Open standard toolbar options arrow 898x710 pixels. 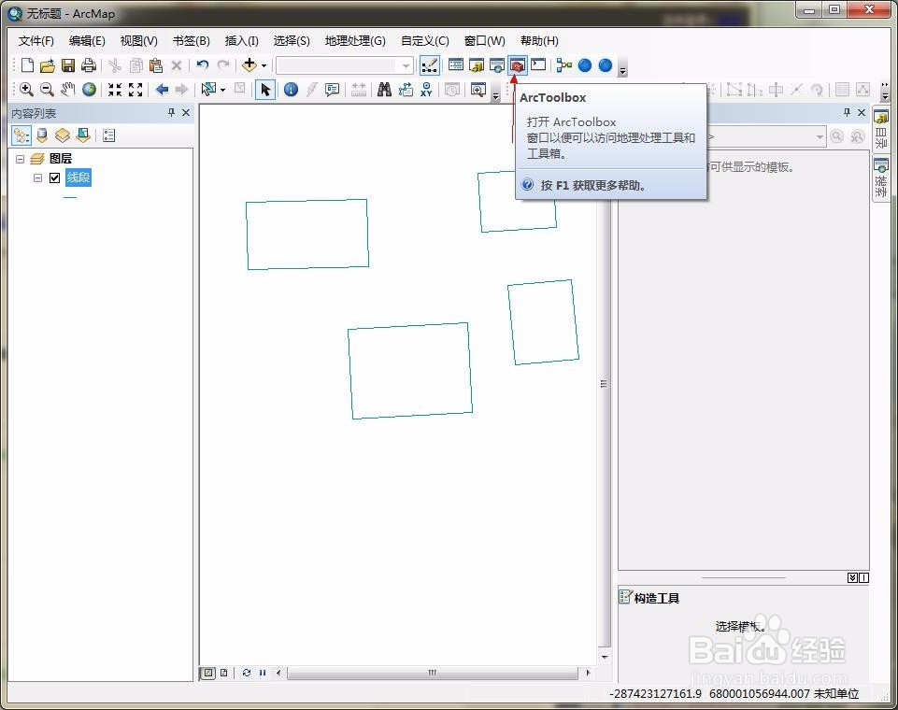coord(622,69)
